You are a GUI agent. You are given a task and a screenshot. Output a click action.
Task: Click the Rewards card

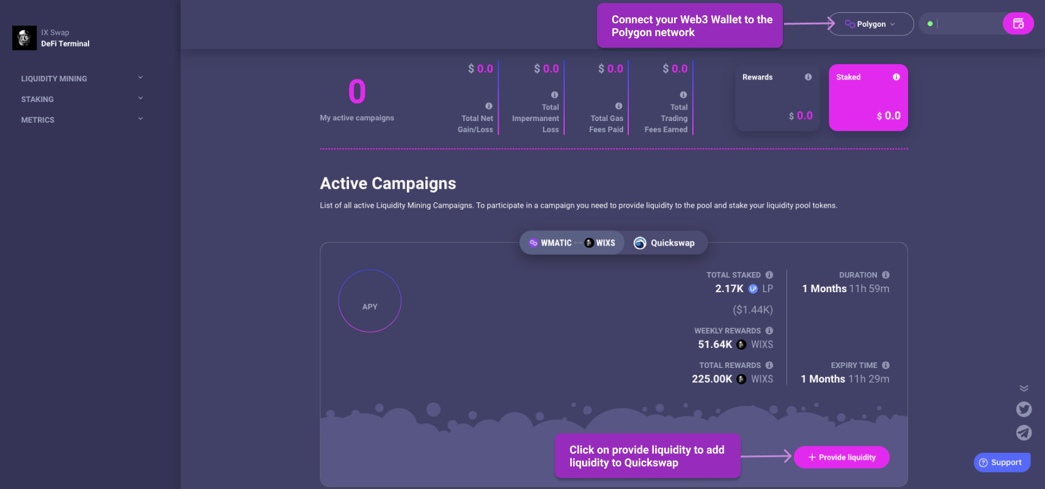[777, 98]
